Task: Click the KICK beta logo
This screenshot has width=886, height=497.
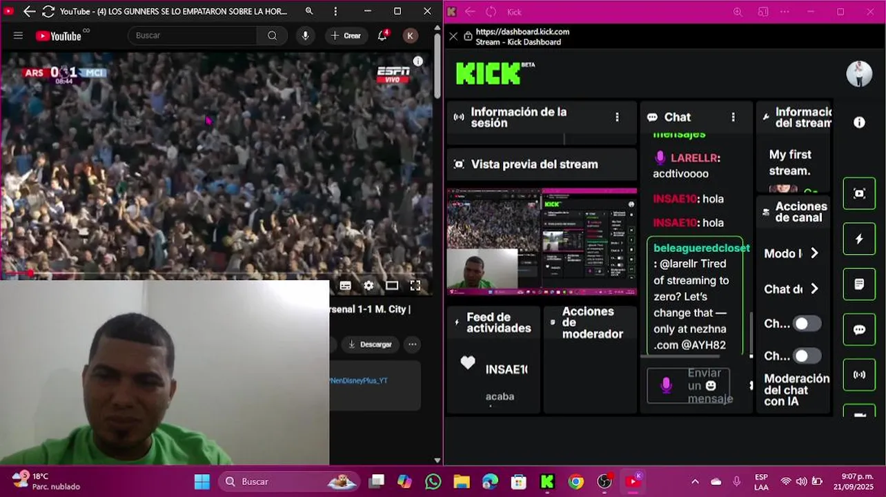Action: tap(495, 72)
